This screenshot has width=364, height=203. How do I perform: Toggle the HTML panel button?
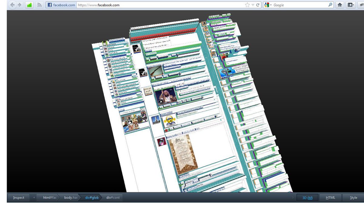330,198
